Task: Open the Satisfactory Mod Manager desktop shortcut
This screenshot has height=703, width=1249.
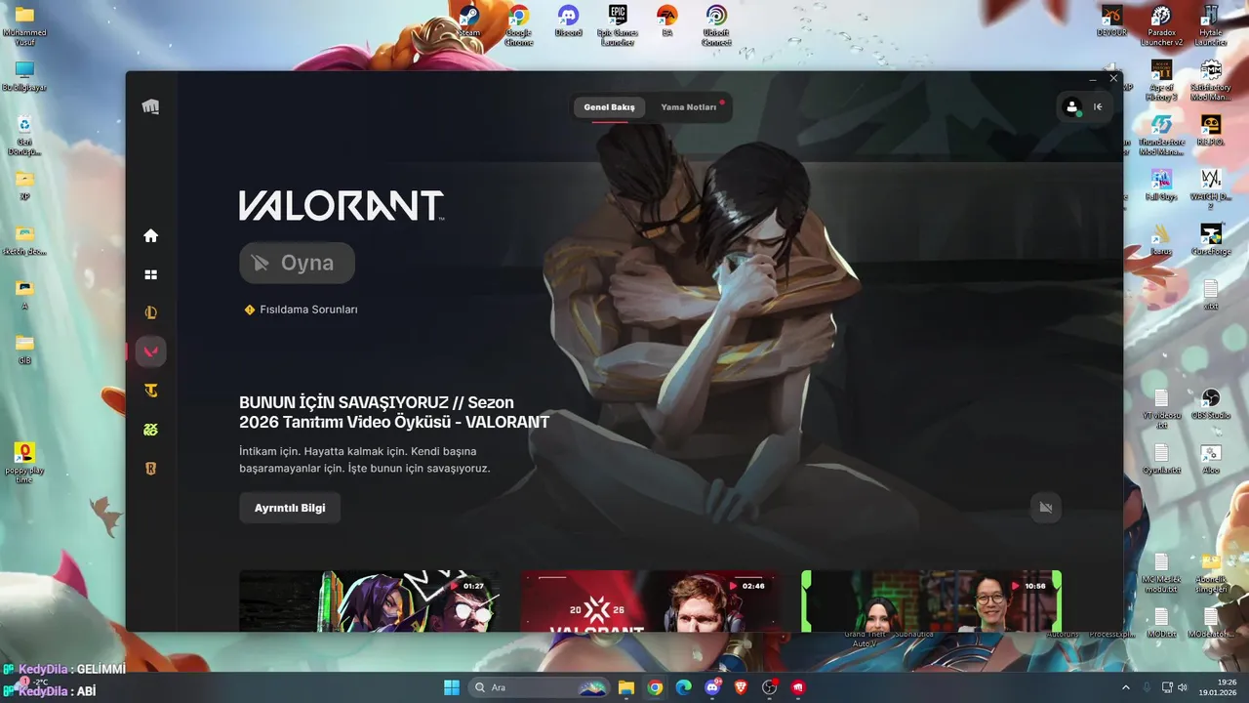Action: 1210,80
